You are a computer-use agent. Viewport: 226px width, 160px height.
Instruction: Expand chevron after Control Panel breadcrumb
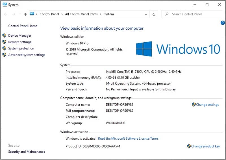tap(62, 14)
